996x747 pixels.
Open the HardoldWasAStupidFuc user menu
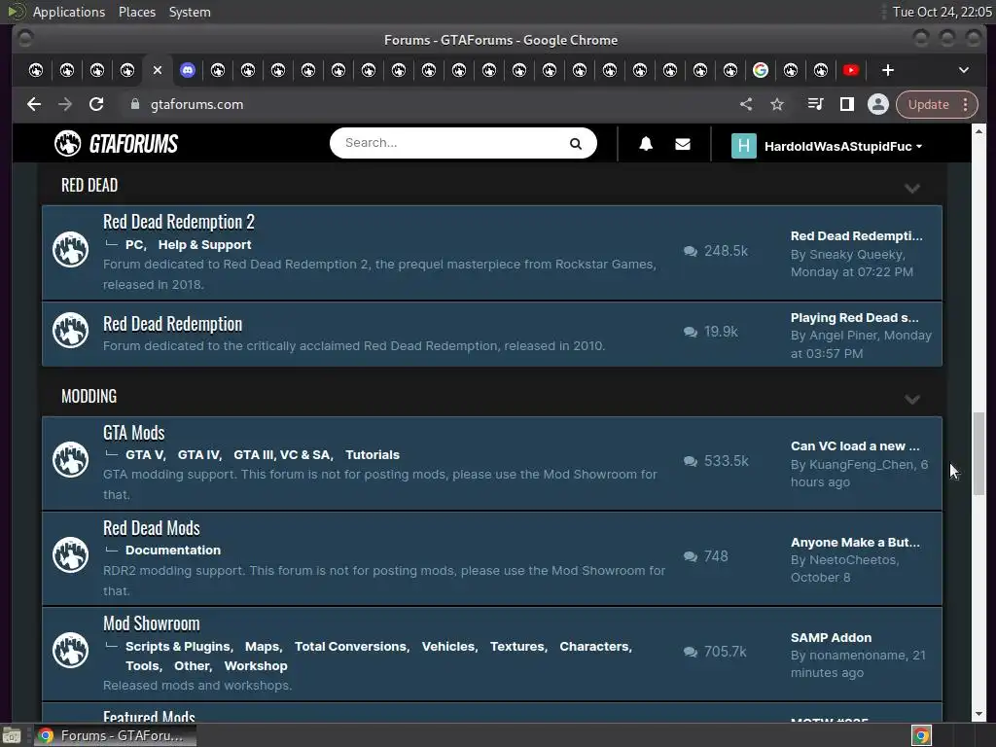tap(843, 146)
